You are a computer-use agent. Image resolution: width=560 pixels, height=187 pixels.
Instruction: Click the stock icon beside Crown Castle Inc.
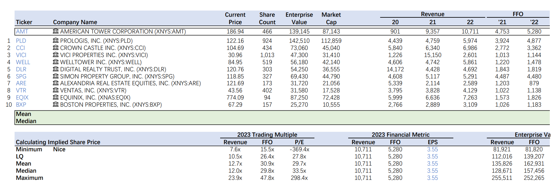pos(56,47)
